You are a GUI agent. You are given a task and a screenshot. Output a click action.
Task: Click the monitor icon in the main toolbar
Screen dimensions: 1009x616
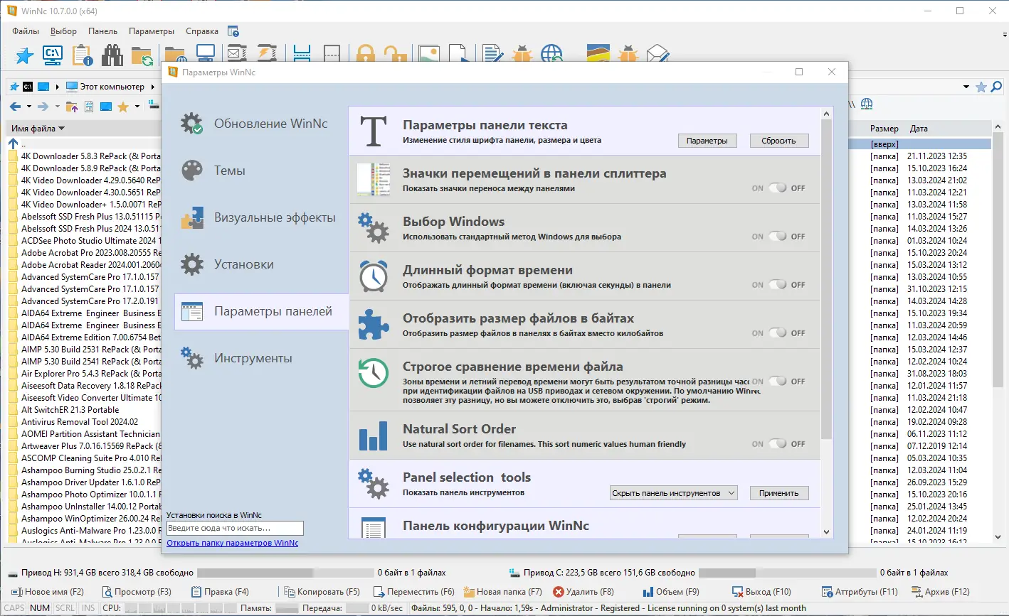click(x=206, y=54)
